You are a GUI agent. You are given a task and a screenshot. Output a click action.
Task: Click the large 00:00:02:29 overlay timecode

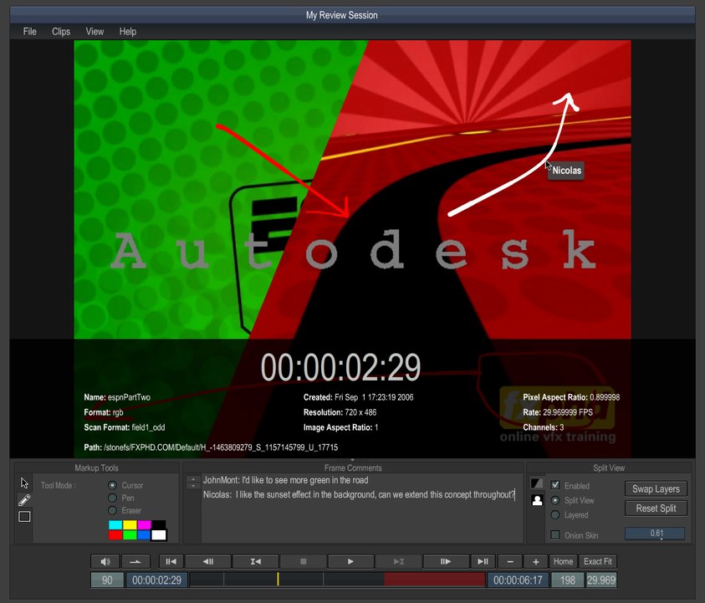341,367
